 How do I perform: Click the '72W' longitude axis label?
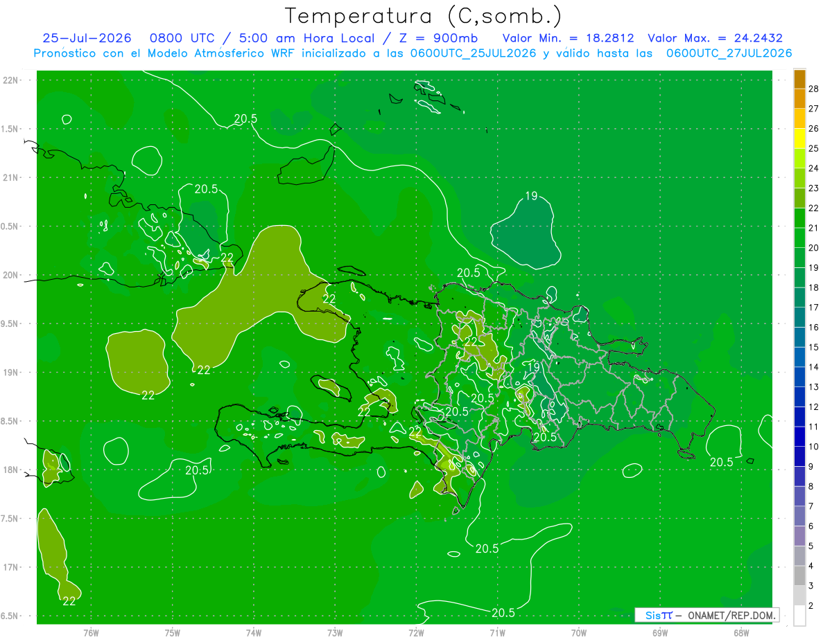(416, 632)
